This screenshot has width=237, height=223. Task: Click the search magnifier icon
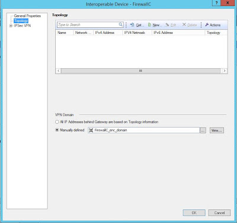pos(120,24)
